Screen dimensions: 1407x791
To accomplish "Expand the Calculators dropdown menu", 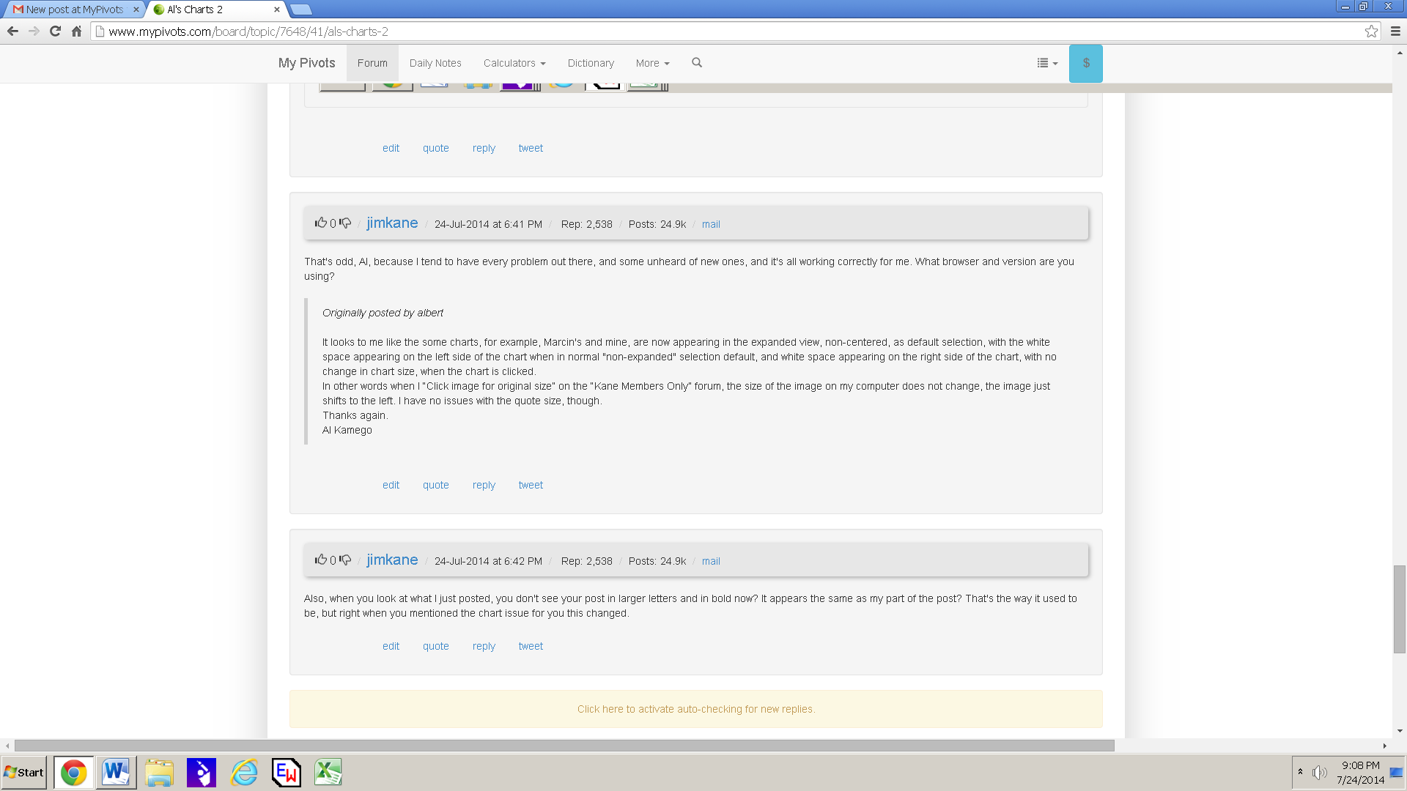I will click(514, 63).
